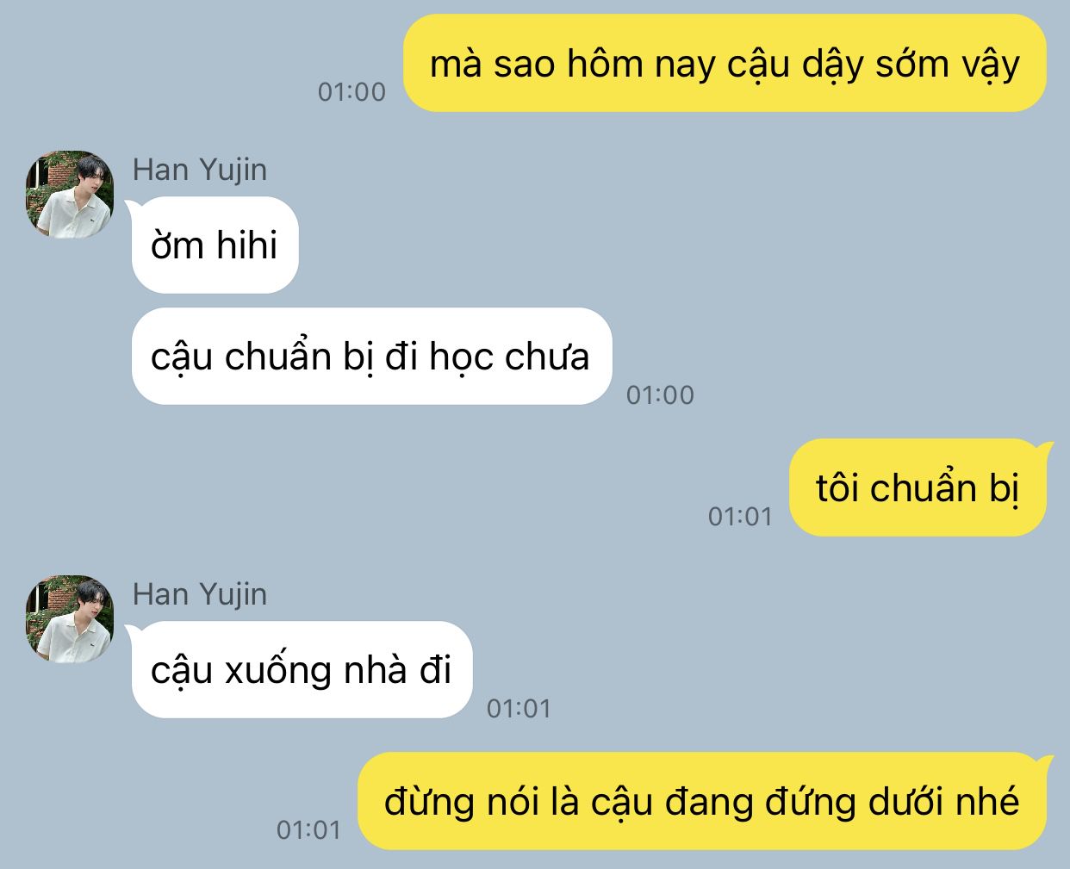The height and width of the screenshot is (869, 1070).
Task: Click the word "hihi" in the white bubble
Action: (246, 245)
